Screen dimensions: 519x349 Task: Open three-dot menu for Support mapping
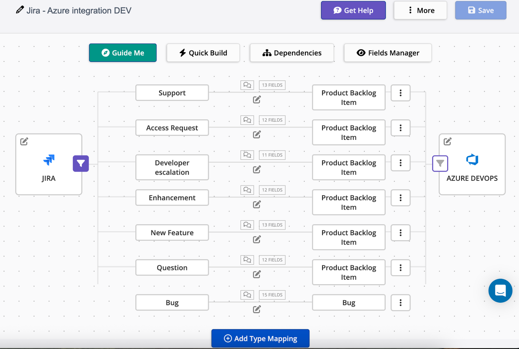click(401, 93)
